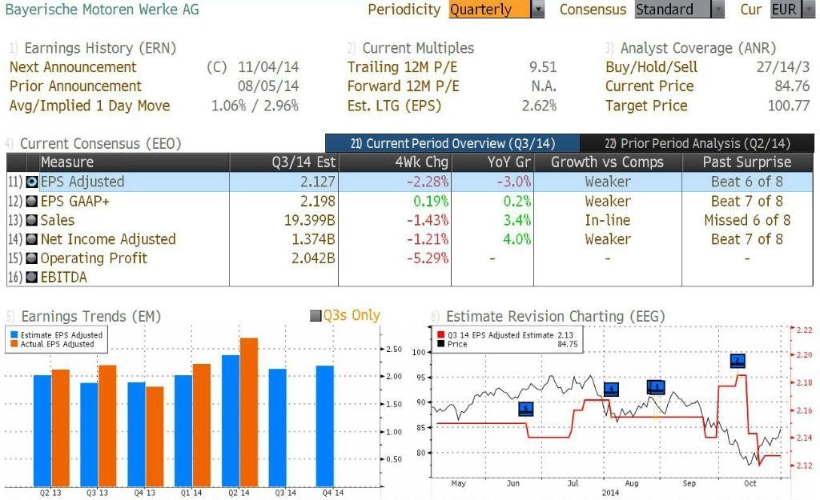Image resolution: width=820 pixels, height=500 pixels.
Task: Click the EPS Adjusted estimate 2.127
Action: click(x=317, y=182)
